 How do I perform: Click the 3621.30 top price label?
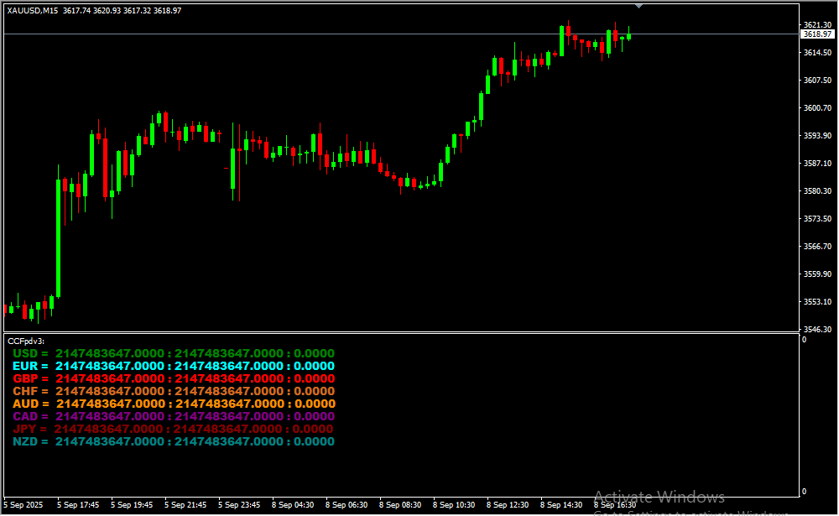[816, 25]
